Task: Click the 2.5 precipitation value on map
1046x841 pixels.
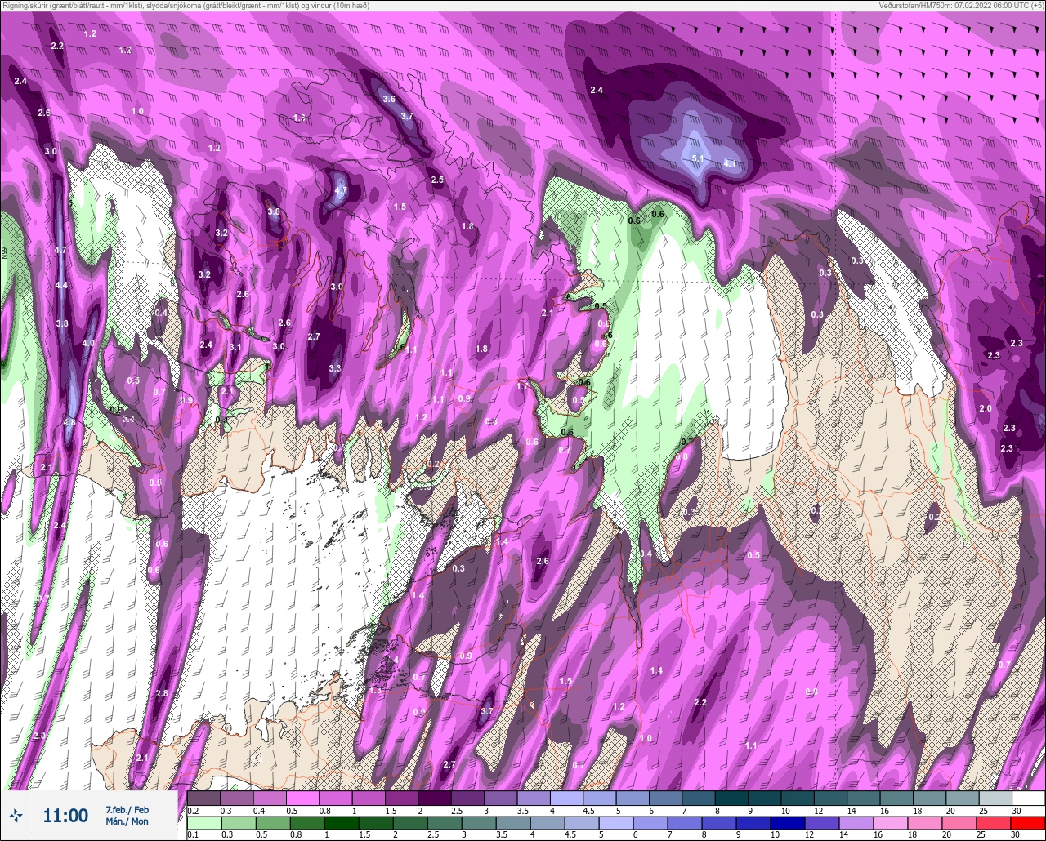Action: (x=437, y=180)
